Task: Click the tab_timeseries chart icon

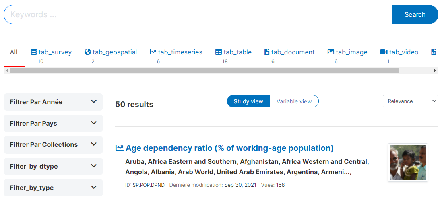Action: coord(153,52)
